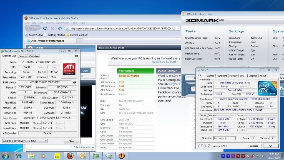Click the Firefox reload button
Viewport: 284px width, 160px height.
point(45,28)
